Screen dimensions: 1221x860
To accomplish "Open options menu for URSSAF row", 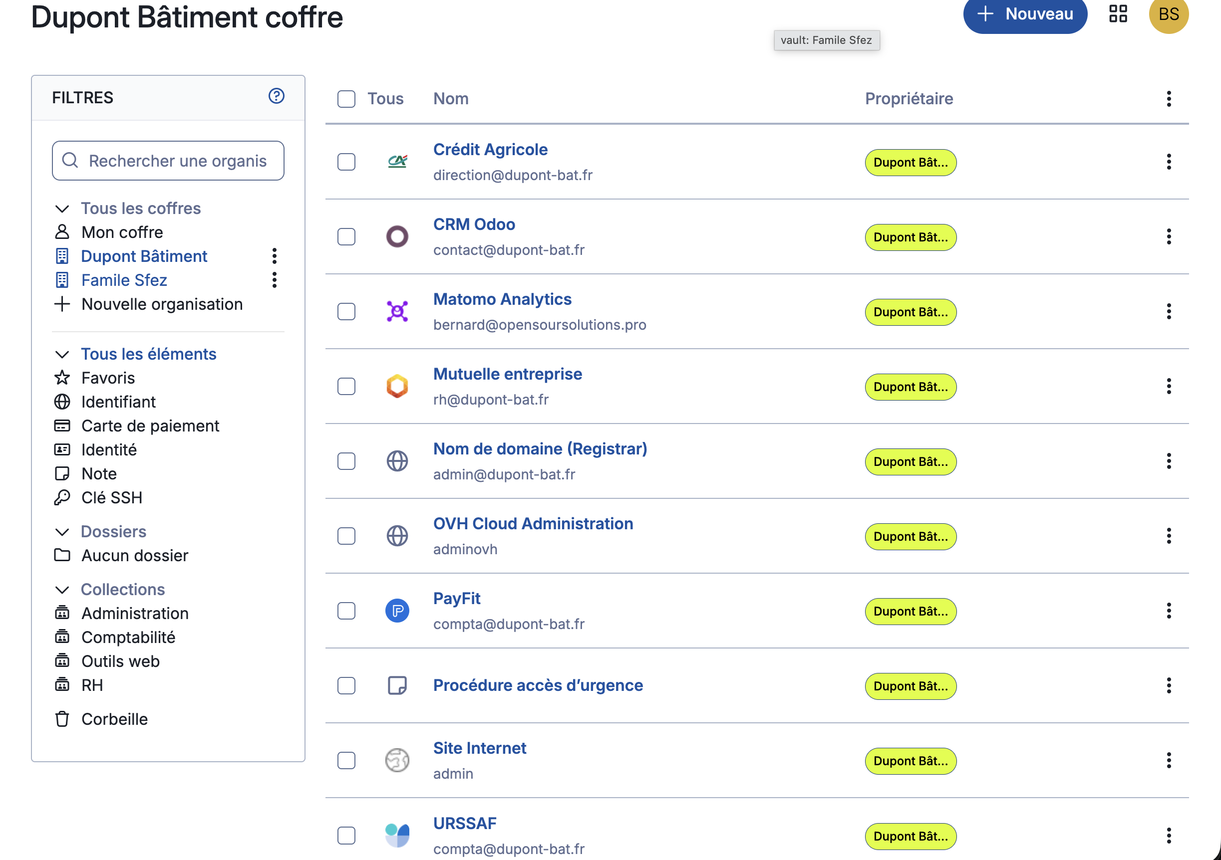I will [1169, 836].
